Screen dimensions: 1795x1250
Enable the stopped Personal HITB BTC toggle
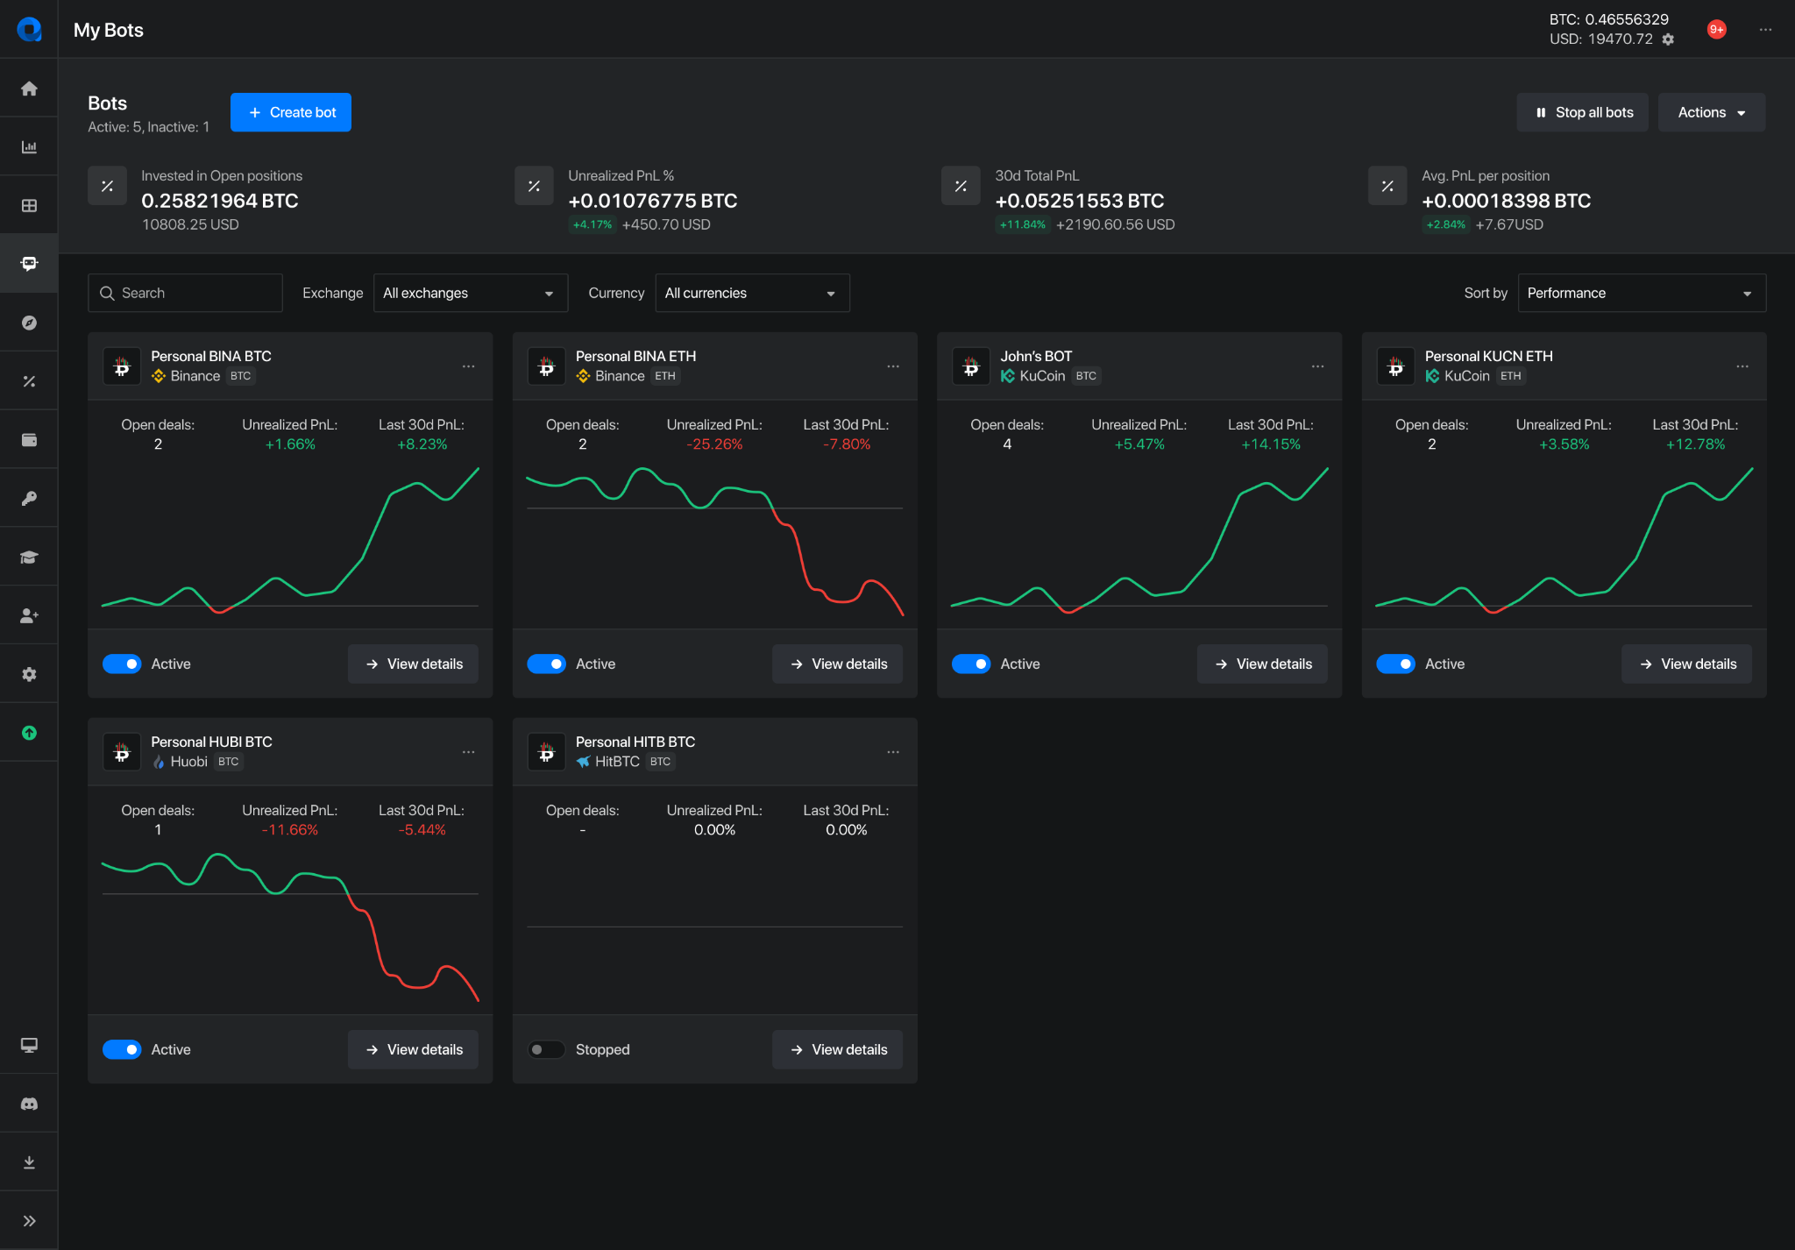(546, 1050)
